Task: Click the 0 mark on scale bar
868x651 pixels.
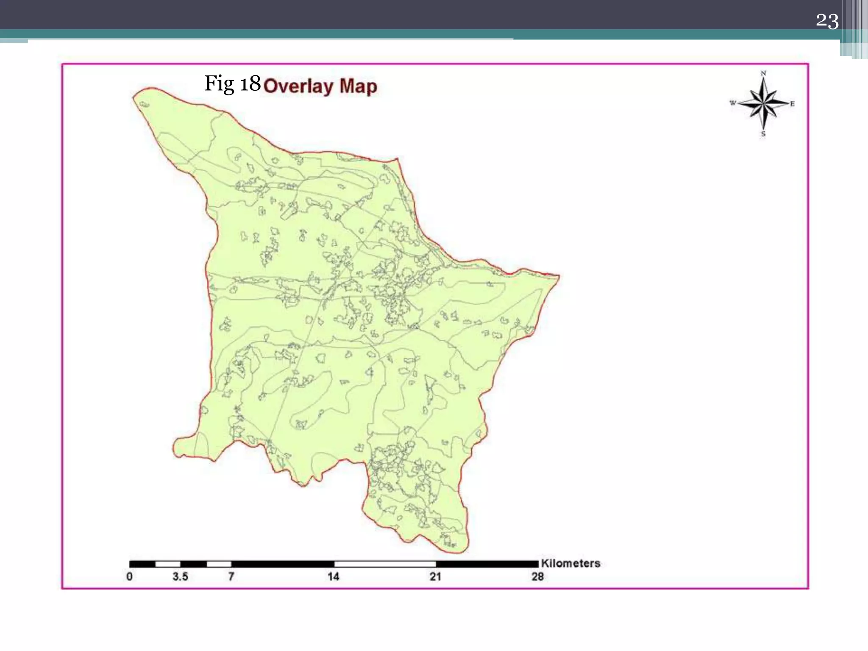Action: (130, 576)
